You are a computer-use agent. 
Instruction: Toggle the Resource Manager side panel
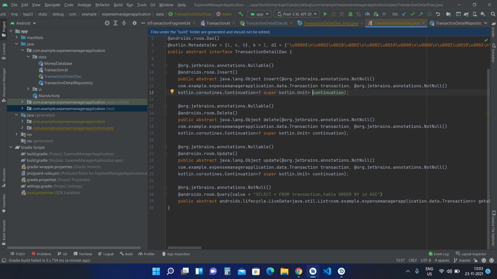point(4,85)
